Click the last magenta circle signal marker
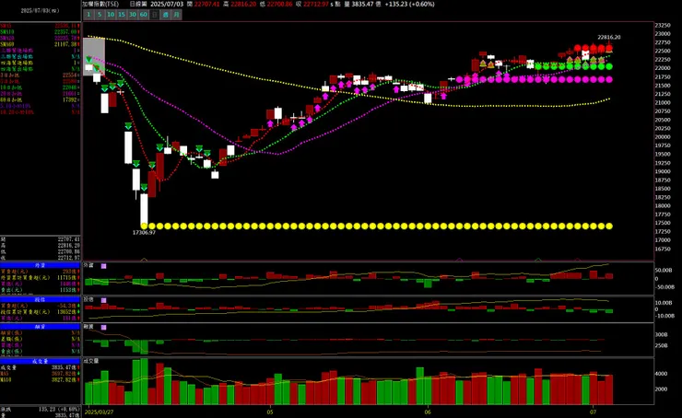682x418 pixels. coord(609,79)
